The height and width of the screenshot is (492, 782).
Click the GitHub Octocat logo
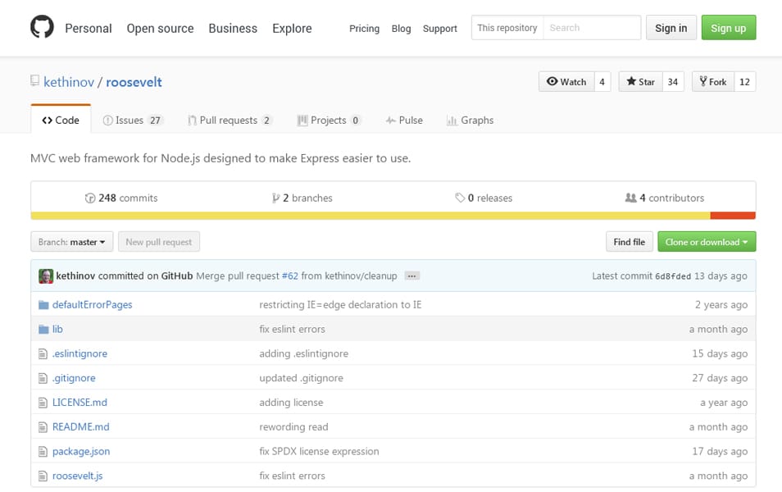click(42, 27)
